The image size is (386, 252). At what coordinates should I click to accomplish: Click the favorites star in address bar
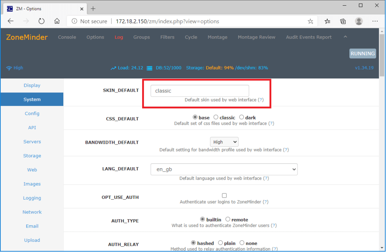click(x=310, y=22)
